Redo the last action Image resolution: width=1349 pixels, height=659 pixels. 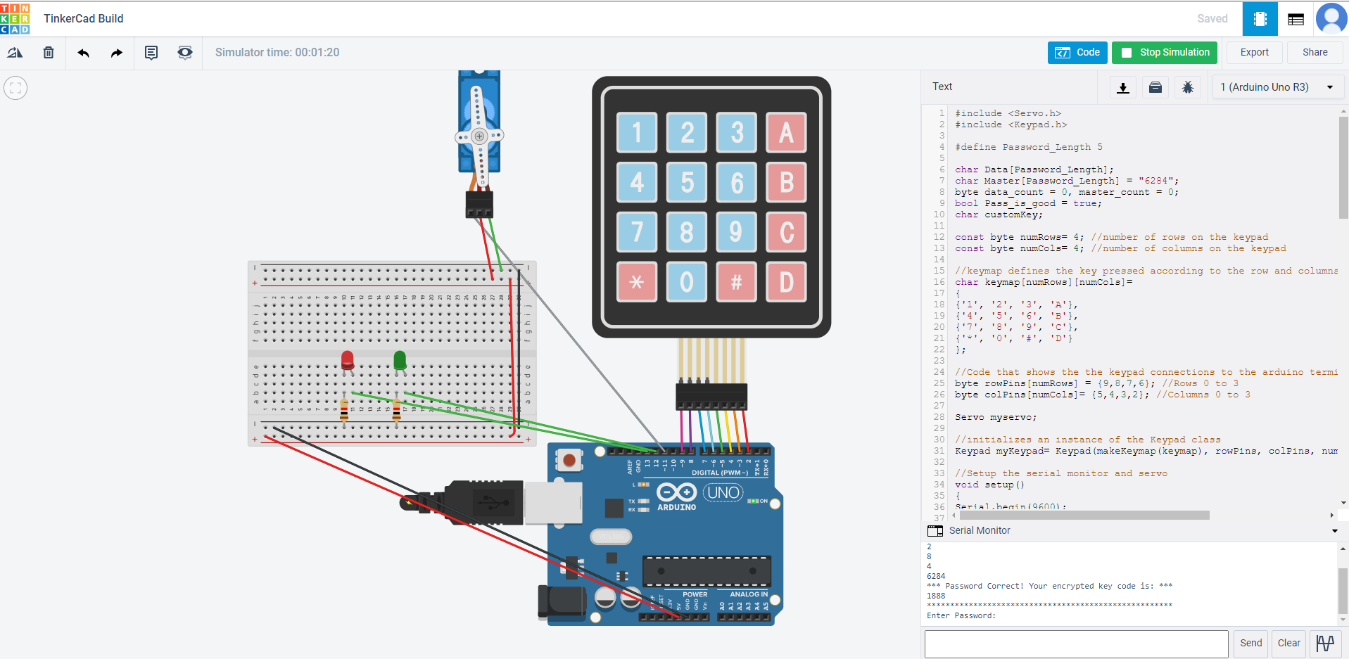coord(117,53)
